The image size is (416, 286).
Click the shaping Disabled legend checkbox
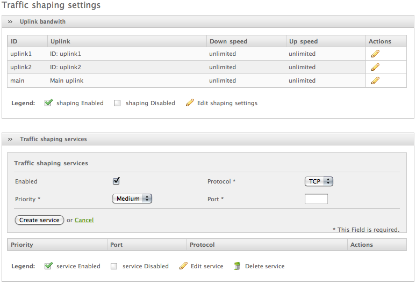(x=117, y=104)
